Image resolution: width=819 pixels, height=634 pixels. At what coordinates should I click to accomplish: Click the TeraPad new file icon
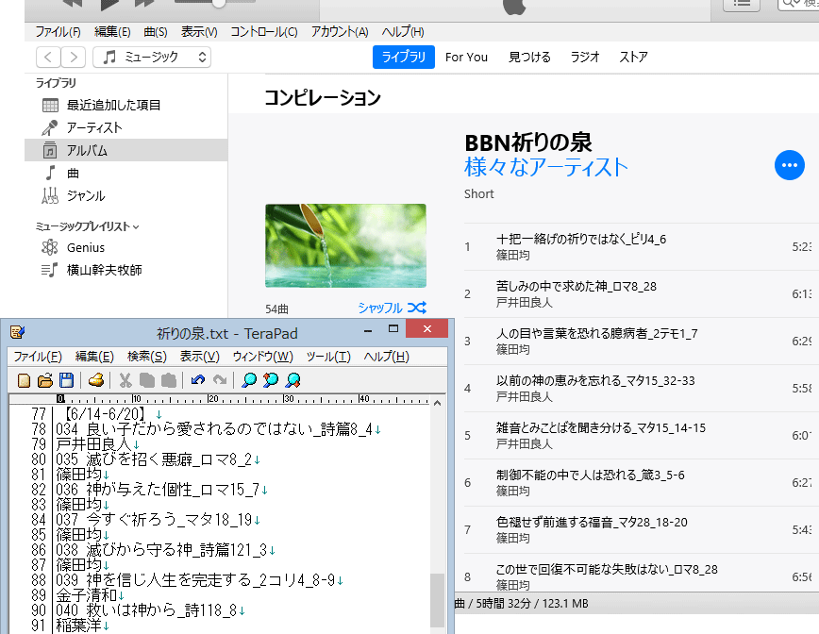point(24,380)
